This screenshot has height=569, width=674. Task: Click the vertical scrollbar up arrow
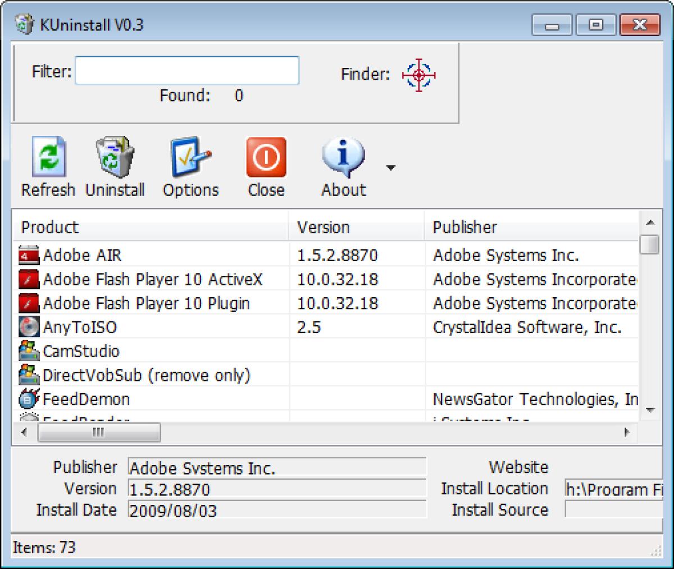coord(650,223)
